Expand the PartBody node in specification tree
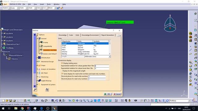 tap(1, 48)
